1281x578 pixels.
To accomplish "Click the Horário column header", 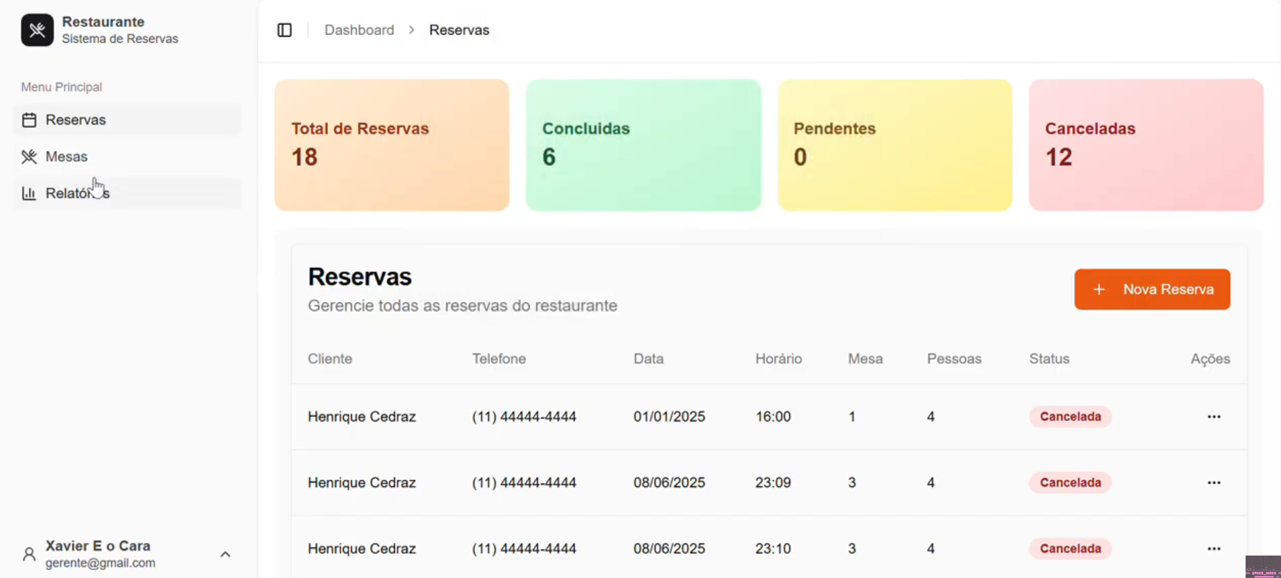I will click(779, 359).
